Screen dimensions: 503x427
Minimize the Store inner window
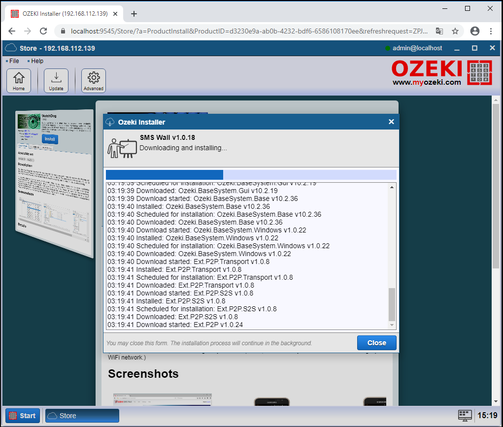457,48
